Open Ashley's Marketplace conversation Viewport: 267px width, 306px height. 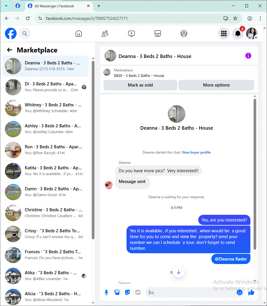pos(46,129)
